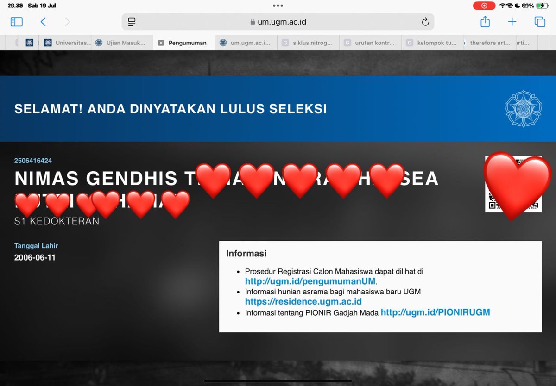Image resolution: width=556 pixels, height=386 pixels.
Task: Tap the UGM emblem logo
Action: pos(523,109)
